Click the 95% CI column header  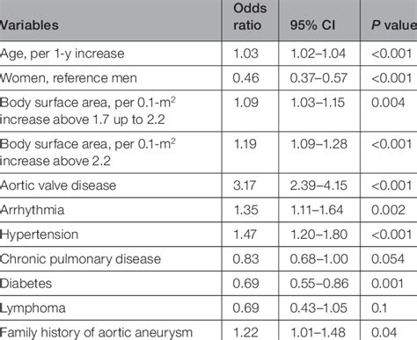point(312,25)
